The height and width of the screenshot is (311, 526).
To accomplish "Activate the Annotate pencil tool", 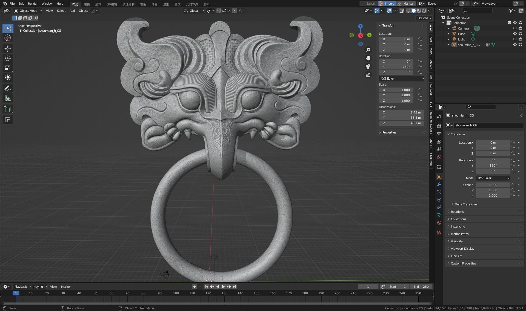I will tap(8, 88).
